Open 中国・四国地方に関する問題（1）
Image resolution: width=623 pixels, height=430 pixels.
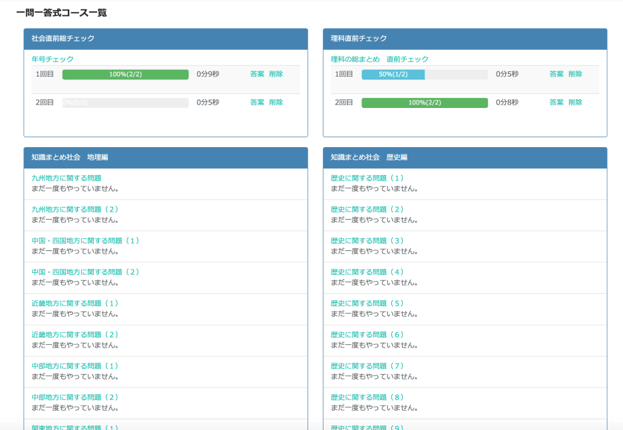(x=85, y=241)
